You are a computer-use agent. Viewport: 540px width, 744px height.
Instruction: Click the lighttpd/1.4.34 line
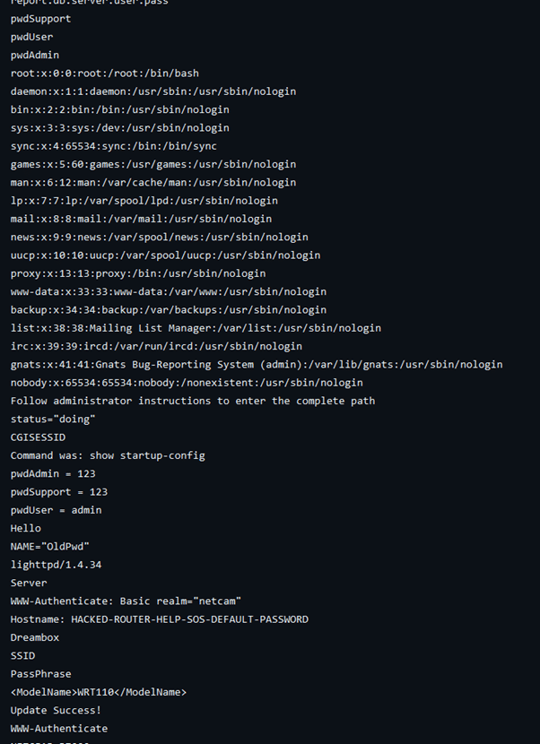click(x=57, y=565)
